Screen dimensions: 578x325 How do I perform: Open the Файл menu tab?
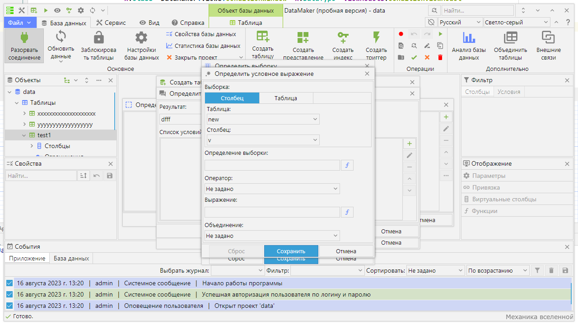(20, 22)
